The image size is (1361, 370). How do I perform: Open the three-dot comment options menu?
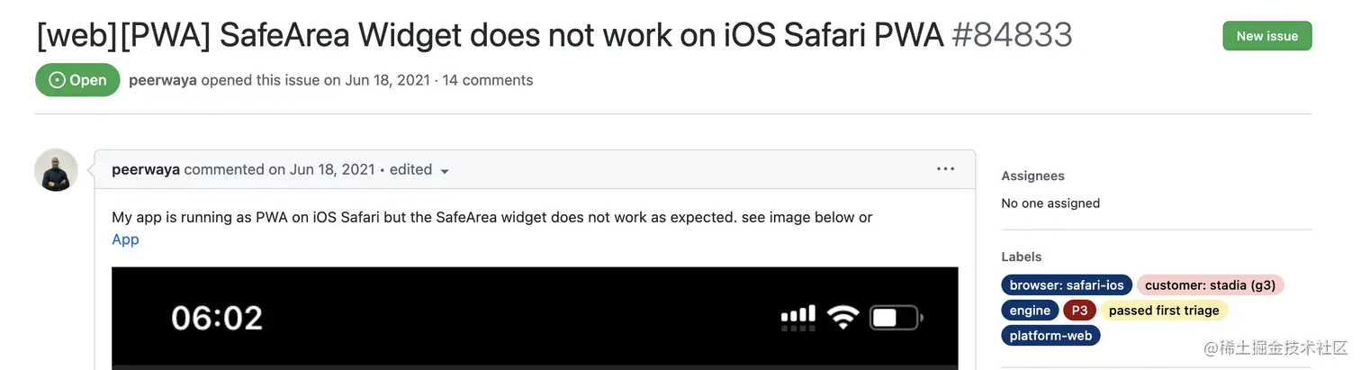pos(945,168)
